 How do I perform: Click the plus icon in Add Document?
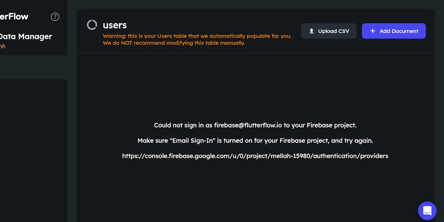(373, 31)
